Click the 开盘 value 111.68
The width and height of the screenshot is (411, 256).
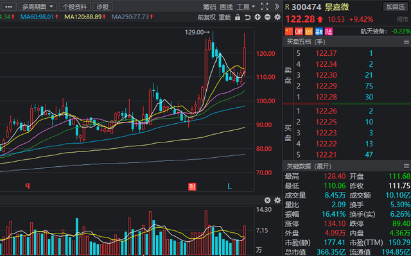pyautogui.click(x=399, y=176)
